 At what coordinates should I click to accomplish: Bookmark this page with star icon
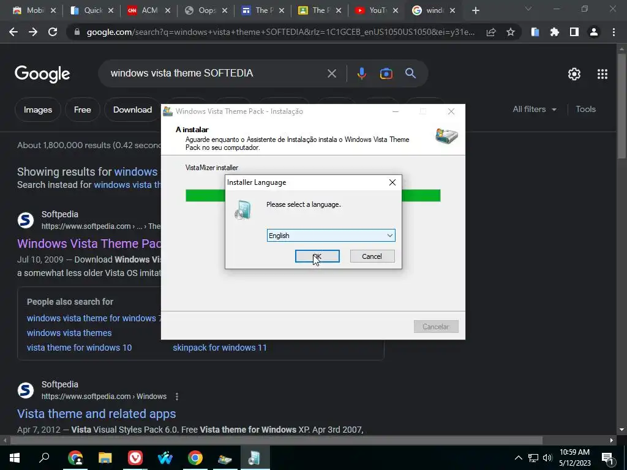[x=511, y=32]
